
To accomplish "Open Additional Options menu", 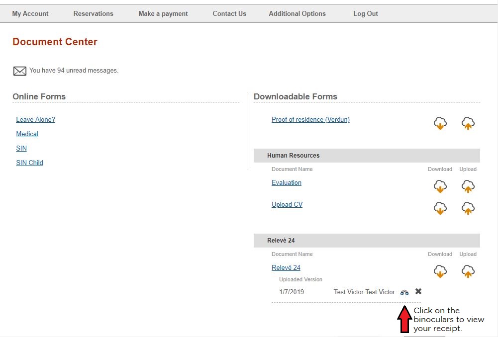I will 298,13.
